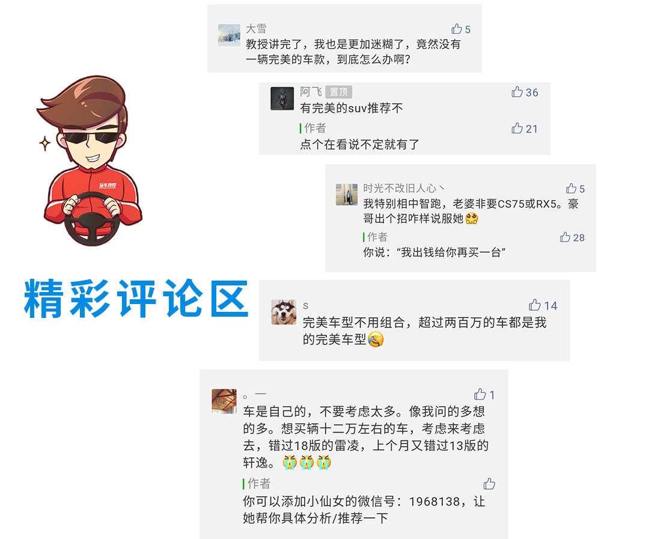Viewport: 649px width, 539px height.
Task: Open the avatar beside the 轩逸 comment
Action: point(224,401)
